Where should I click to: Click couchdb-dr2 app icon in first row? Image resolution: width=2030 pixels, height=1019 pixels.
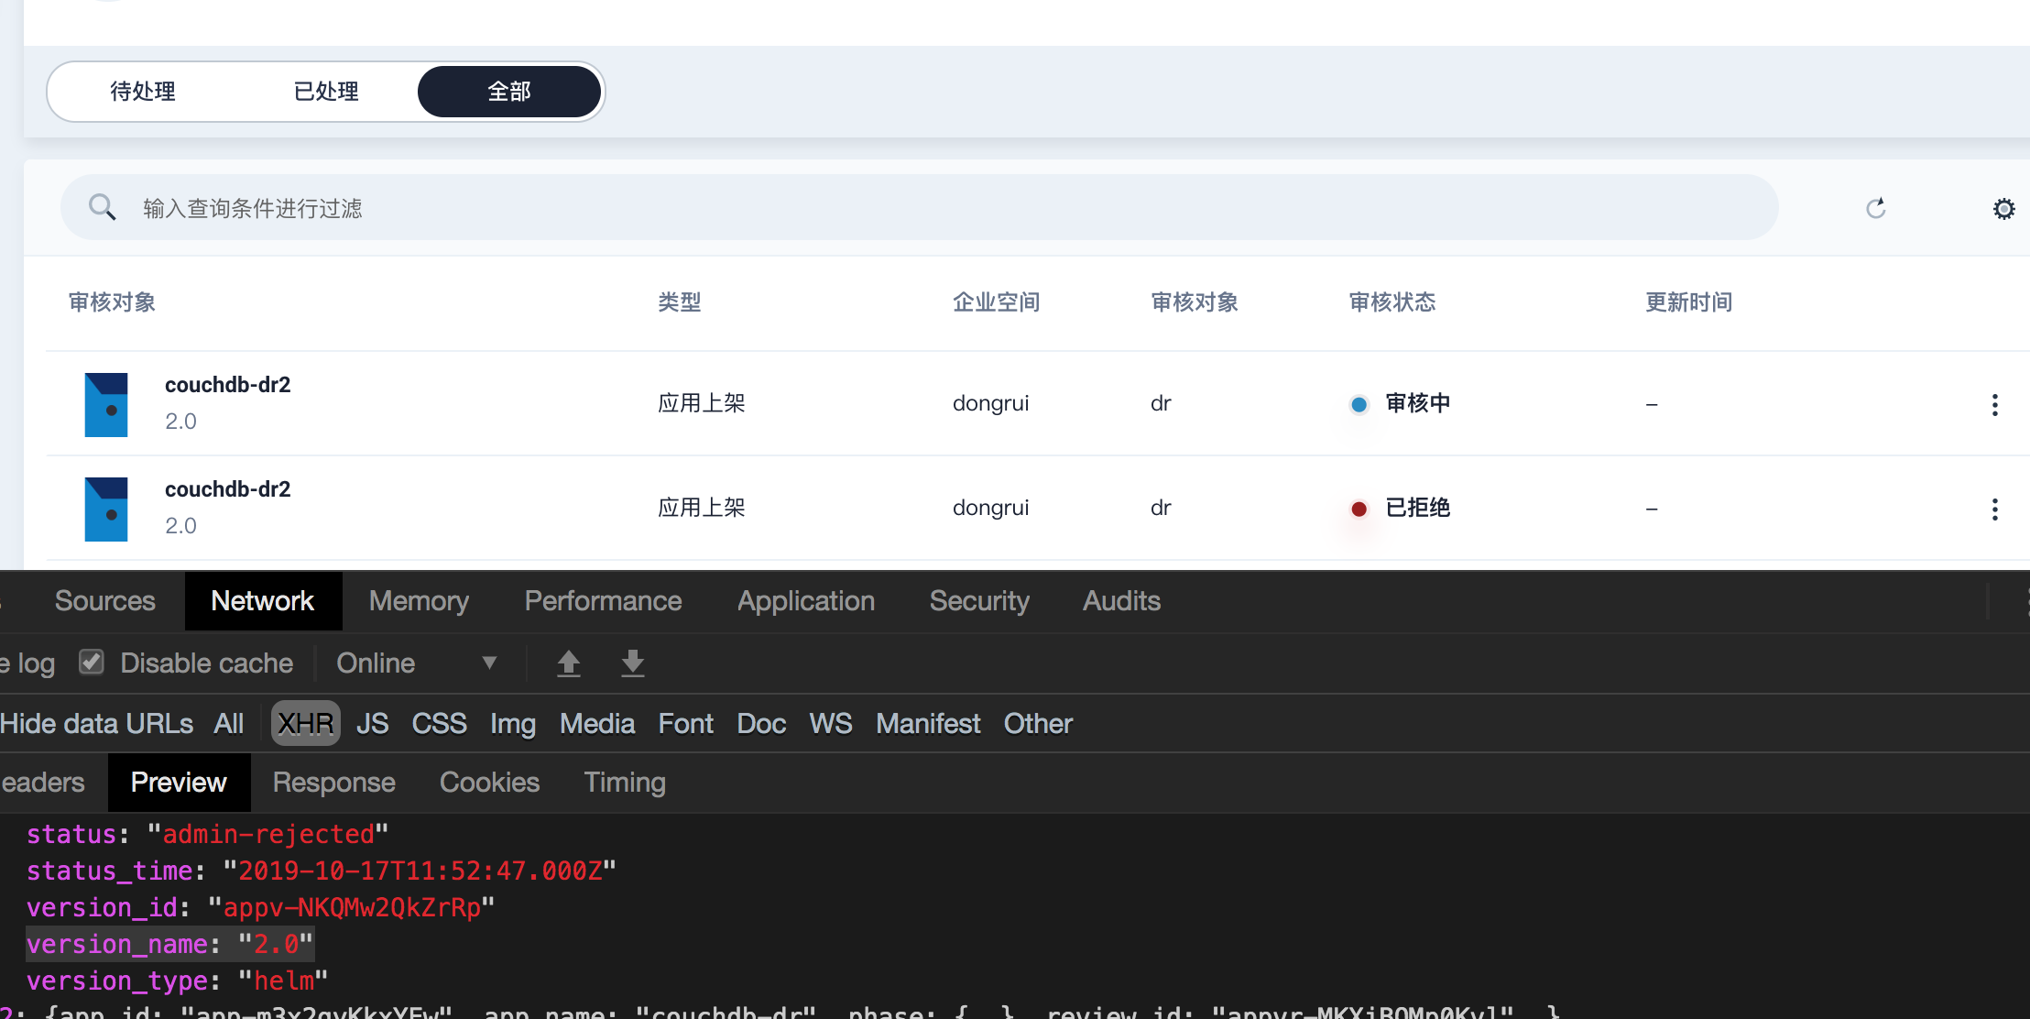pos(106,404)
